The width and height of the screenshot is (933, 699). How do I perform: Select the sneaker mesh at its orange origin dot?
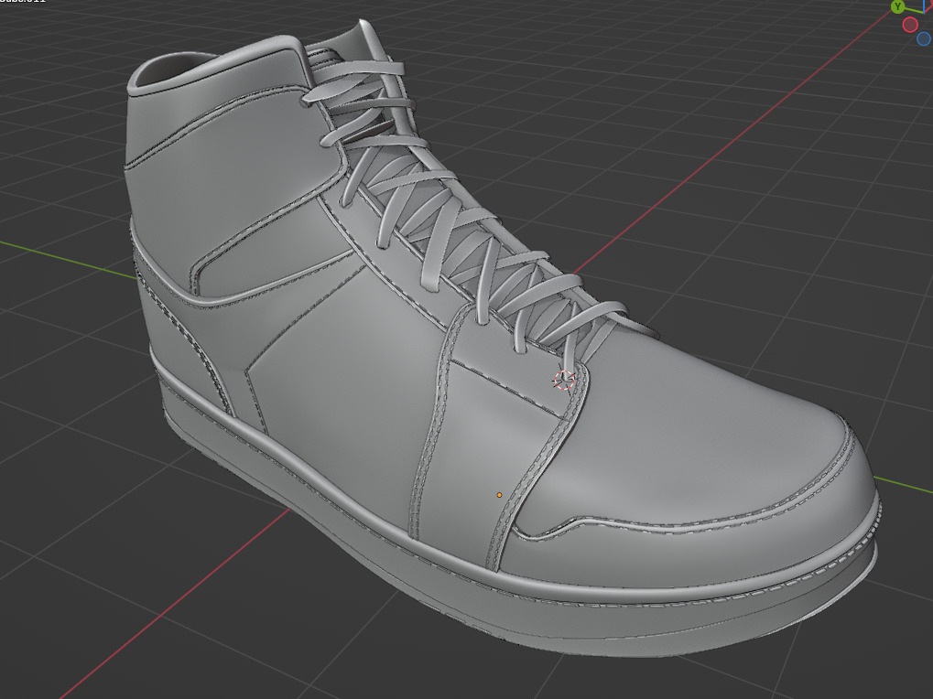(x=499, y=495)
